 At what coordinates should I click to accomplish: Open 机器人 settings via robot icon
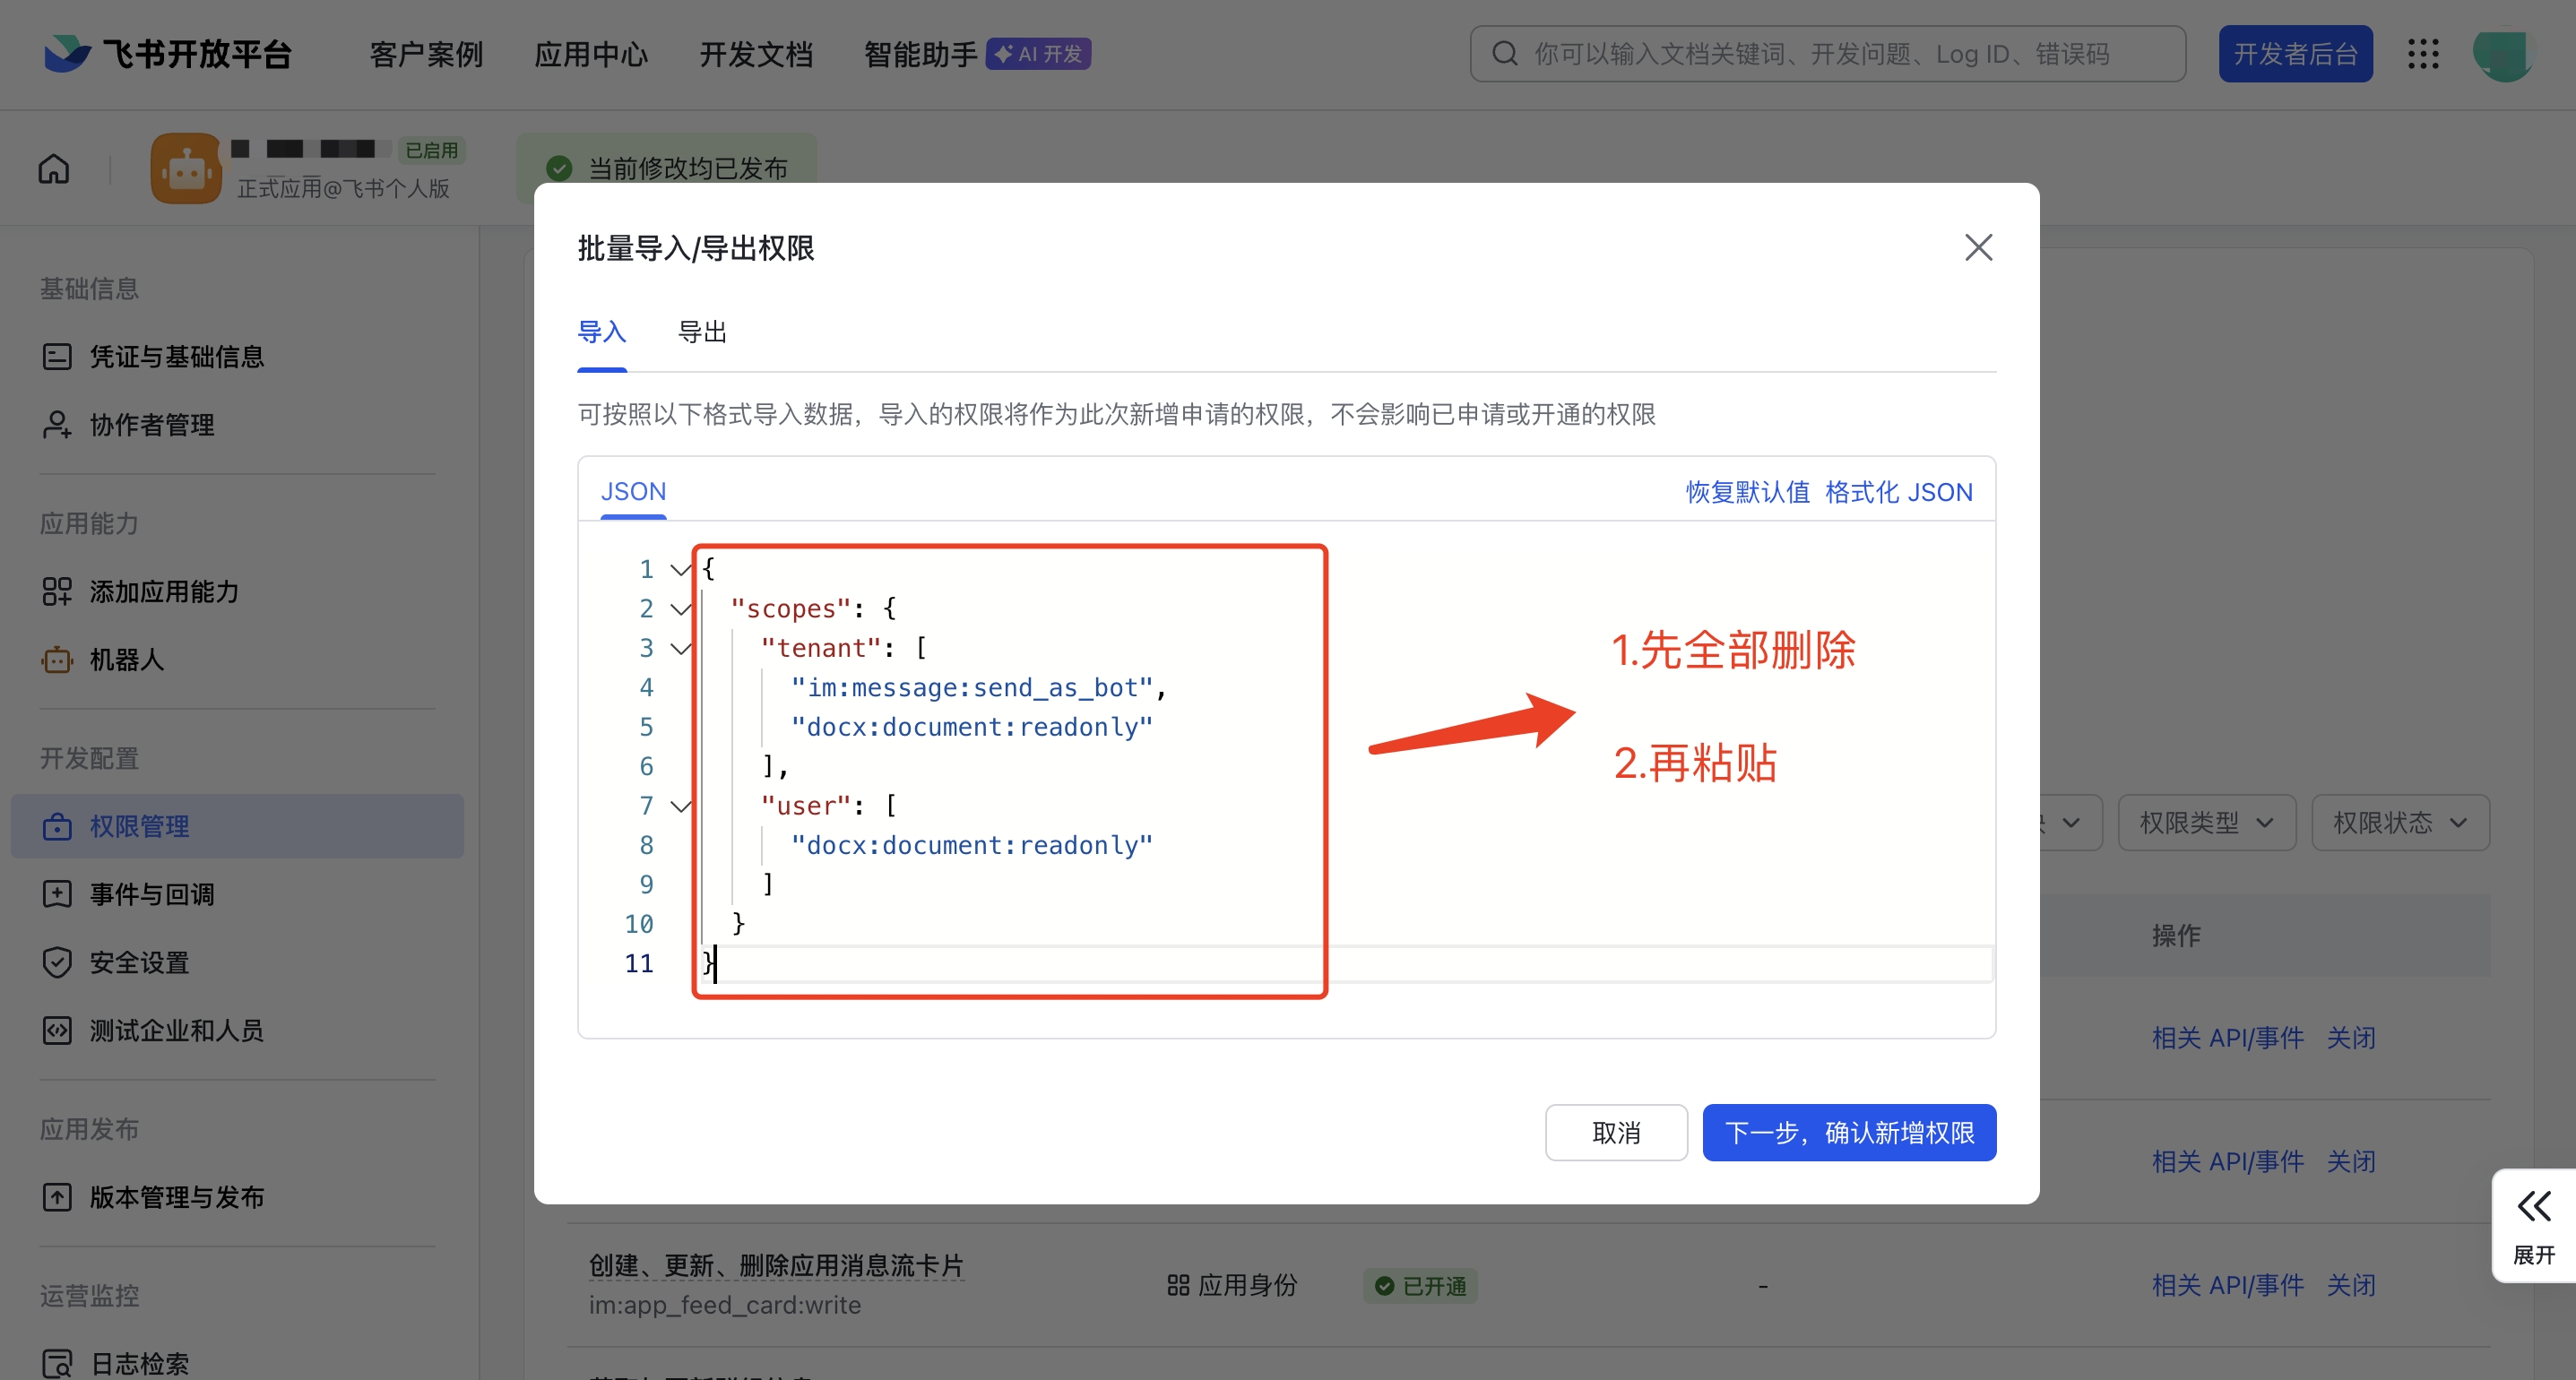[x=57, y=659]
